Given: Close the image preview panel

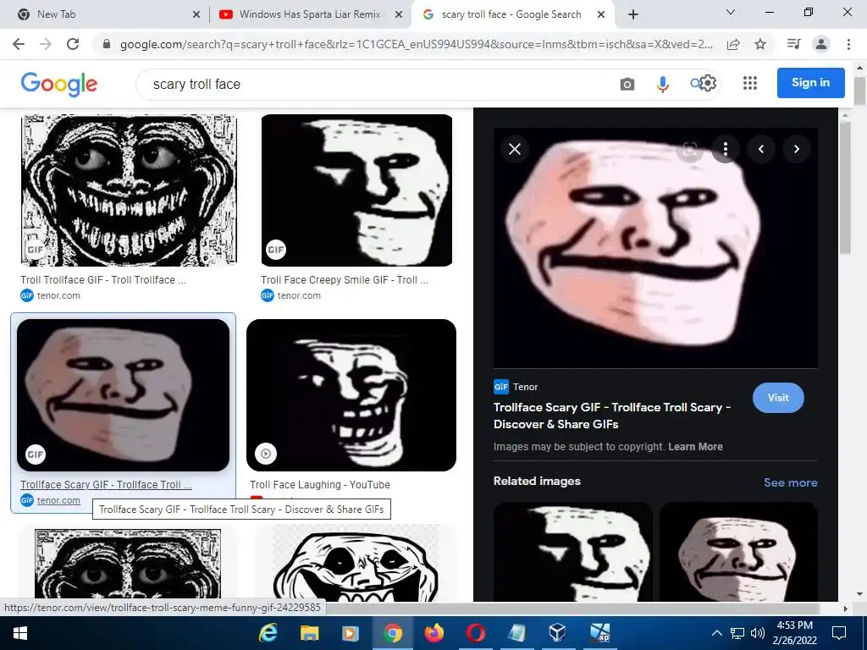Looking at the screenshot, I should (515, 149).
